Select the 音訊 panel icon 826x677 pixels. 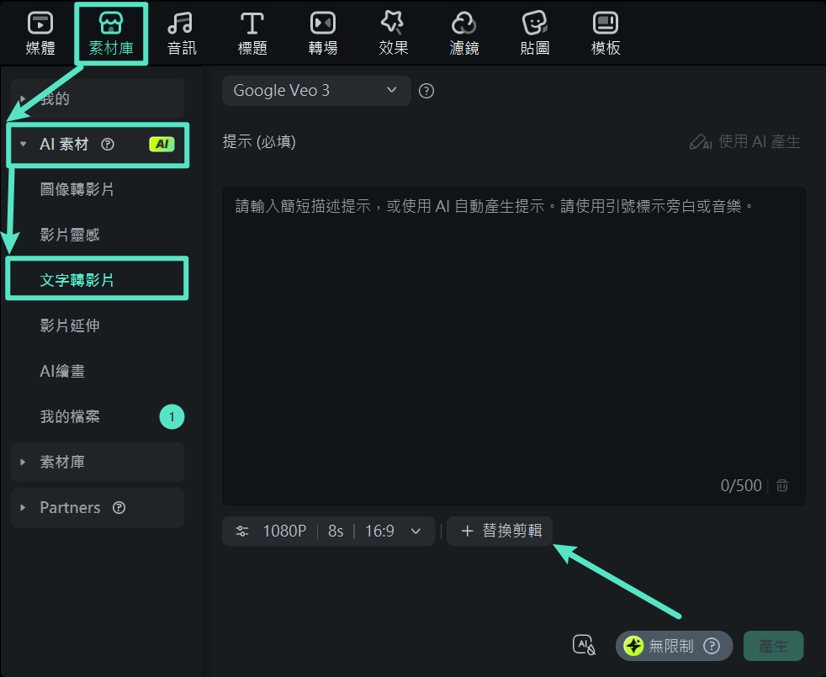click(x=181, y=32)
